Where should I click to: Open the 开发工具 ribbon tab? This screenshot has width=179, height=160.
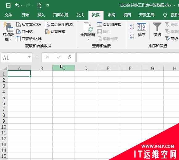tap(146, 15)
